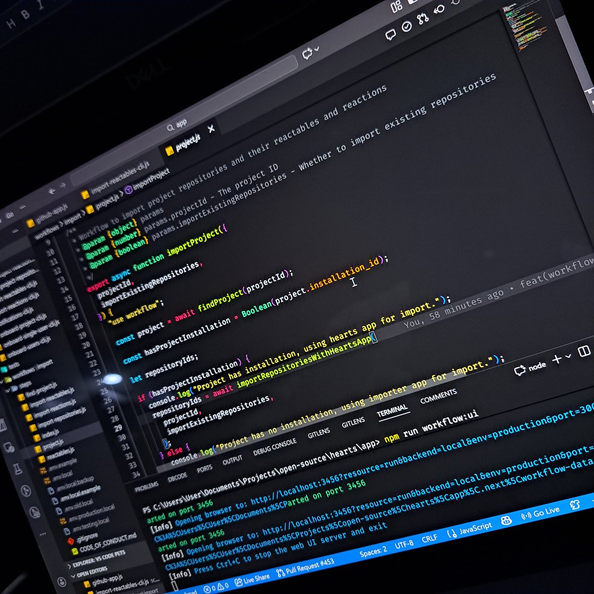
Task: Open the DEBUG CONSOLE panel tab
Action: click(x=275, y=446)
